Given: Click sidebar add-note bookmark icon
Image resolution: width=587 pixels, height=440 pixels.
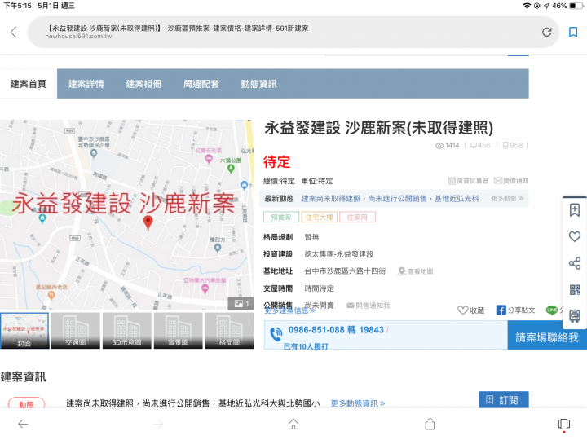Looking at the screenshot, I should [575, 210].
